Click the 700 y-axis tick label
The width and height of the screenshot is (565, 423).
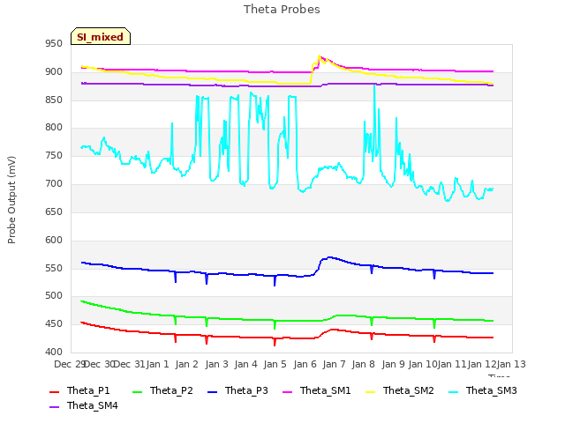click(54, 184)
